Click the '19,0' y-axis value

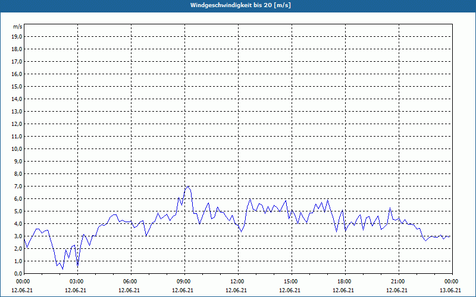pyautogui.click(x=17, y=37)
